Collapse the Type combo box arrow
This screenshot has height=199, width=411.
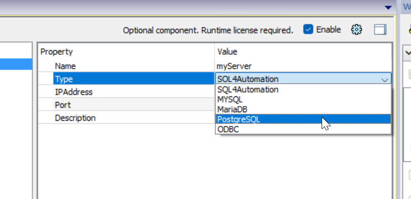coord(385,80)
